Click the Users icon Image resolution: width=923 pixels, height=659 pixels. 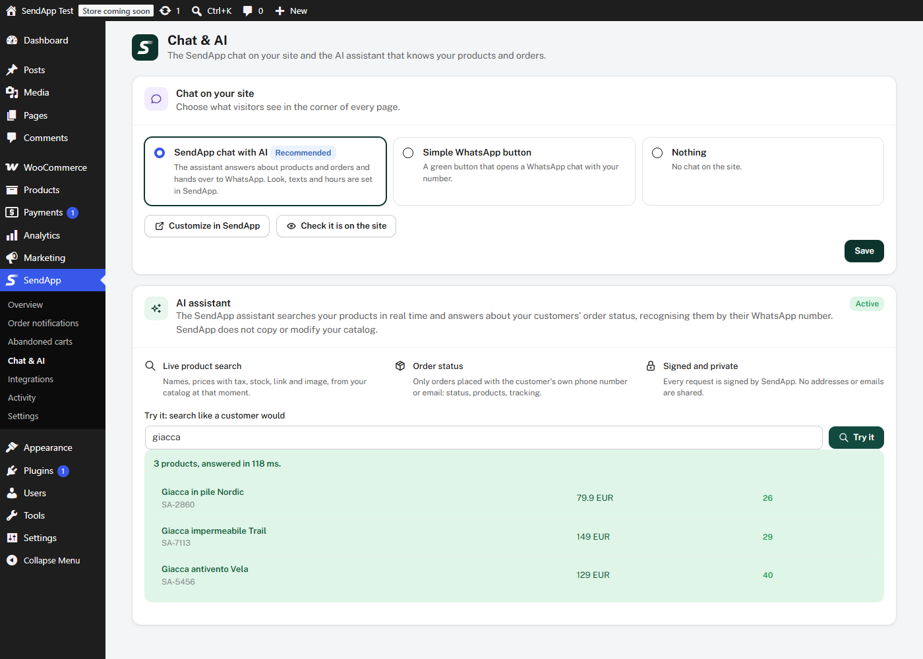coord(12,493)
